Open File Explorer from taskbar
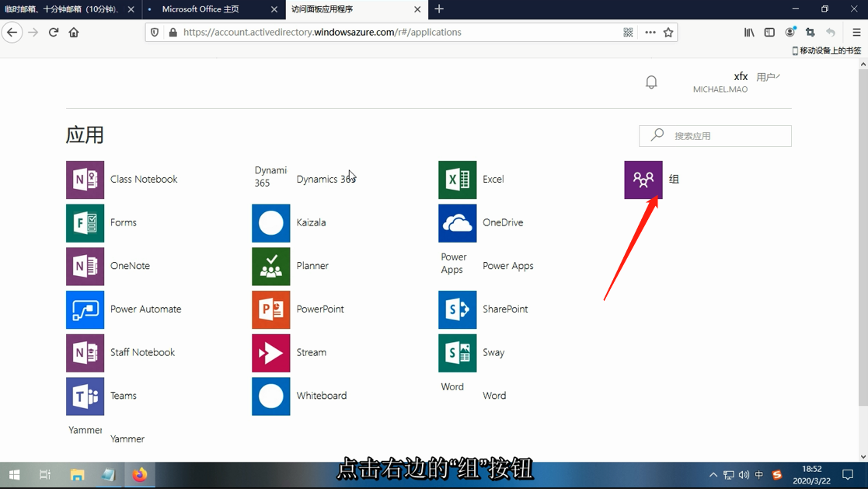This screenshot has height=489, width=868. click(77, 475)
